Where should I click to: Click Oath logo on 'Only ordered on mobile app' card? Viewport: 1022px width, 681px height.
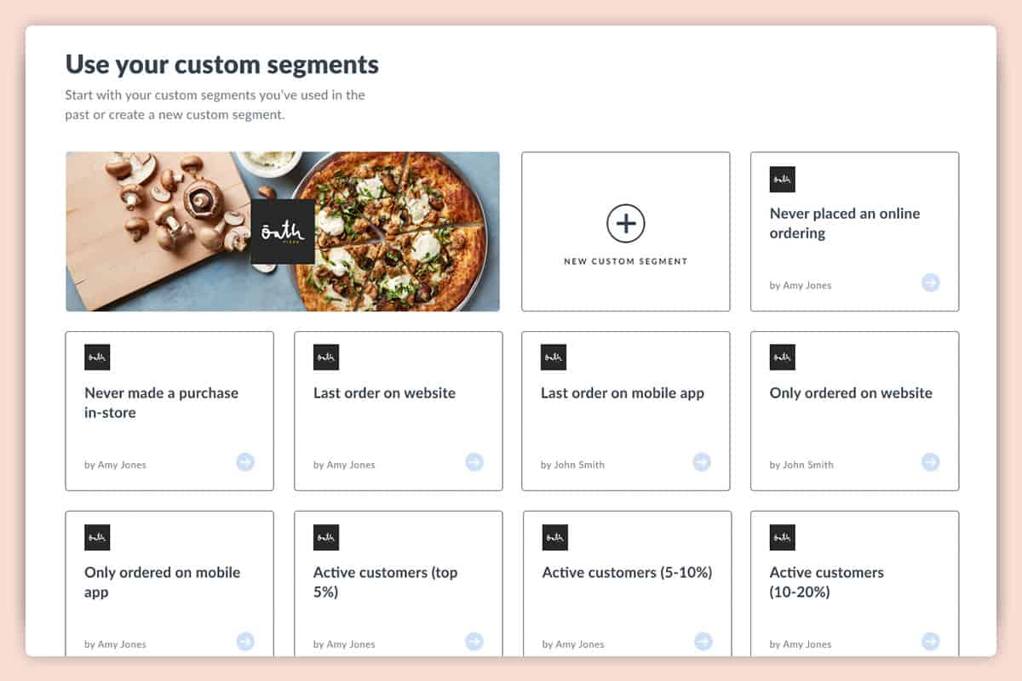[97, 537]
